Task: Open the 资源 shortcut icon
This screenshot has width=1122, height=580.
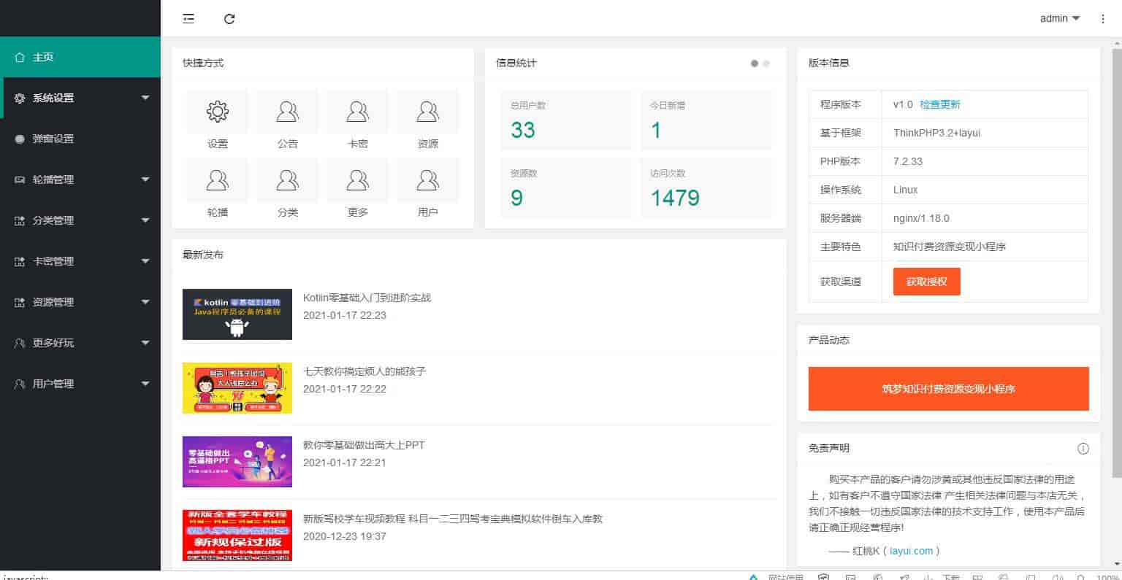Action: pyautogui.click(x=428, y=112)
